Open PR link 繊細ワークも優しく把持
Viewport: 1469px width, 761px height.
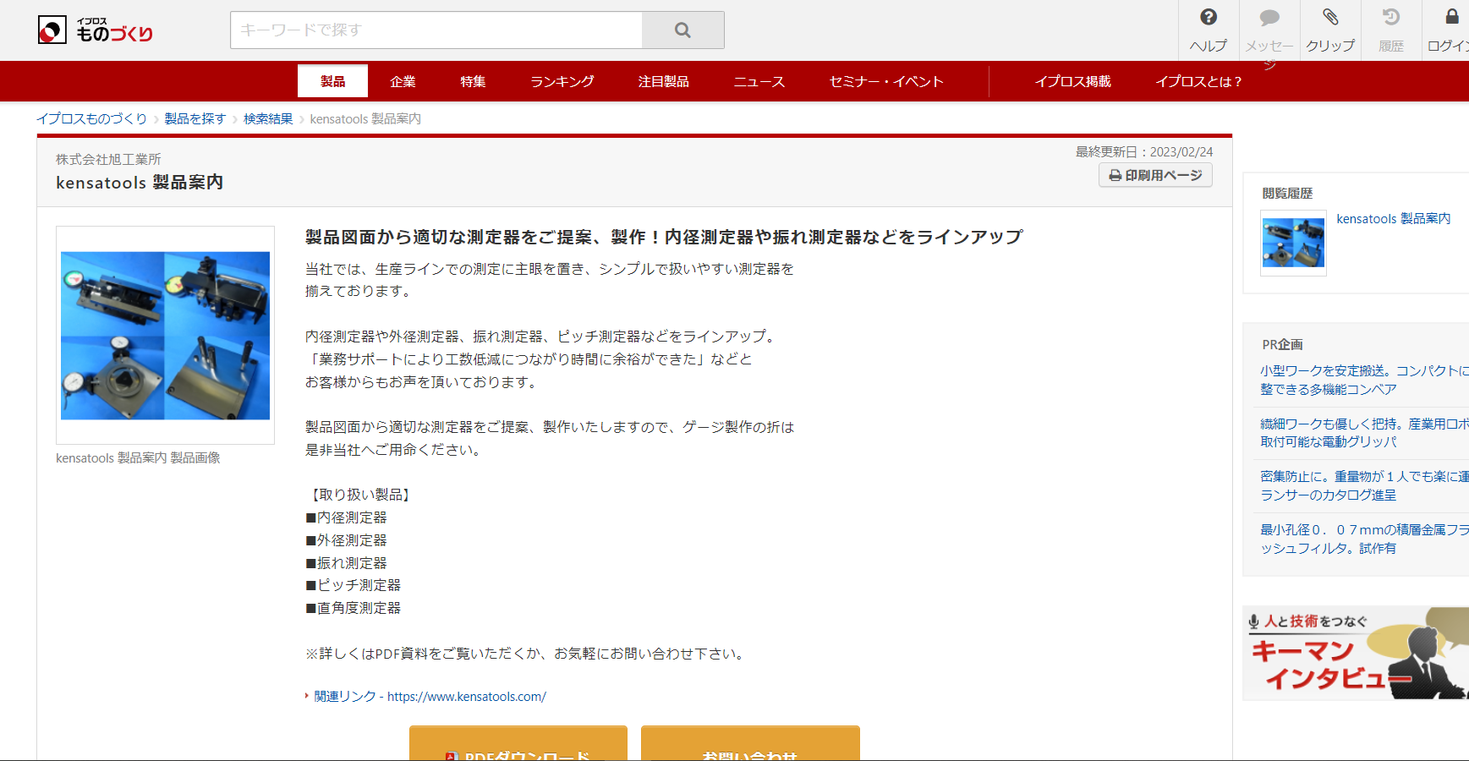[x=1364, y=432]
